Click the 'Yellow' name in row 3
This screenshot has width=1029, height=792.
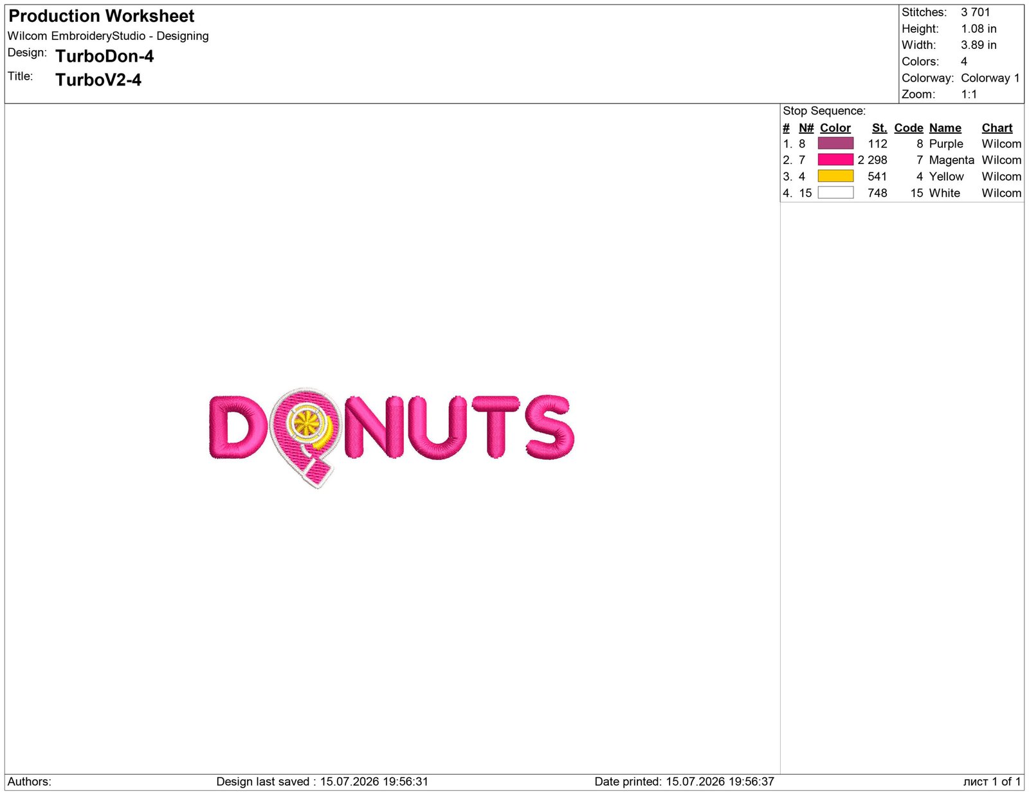pyautogui.click(x=947, y=177)
